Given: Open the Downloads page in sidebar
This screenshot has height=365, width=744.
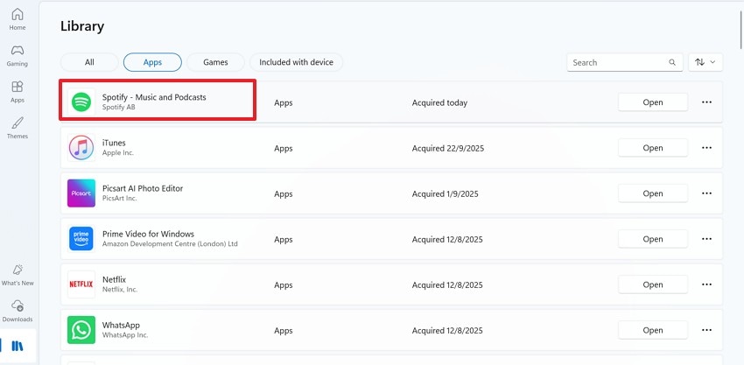Looking at the screenshot, I should 18,311.
